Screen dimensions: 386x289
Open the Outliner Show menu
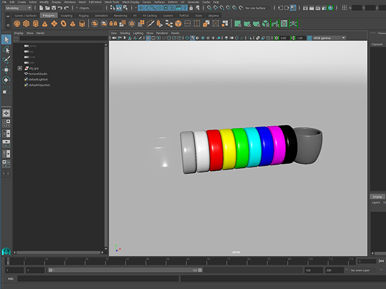(30, 33)
